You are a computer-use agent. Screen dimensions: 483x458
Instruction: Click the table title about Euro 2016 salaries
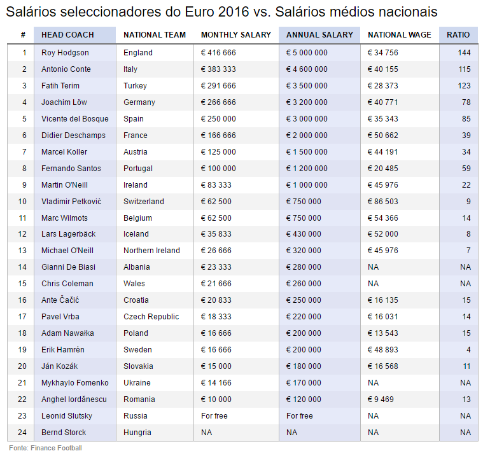[221, 12]
